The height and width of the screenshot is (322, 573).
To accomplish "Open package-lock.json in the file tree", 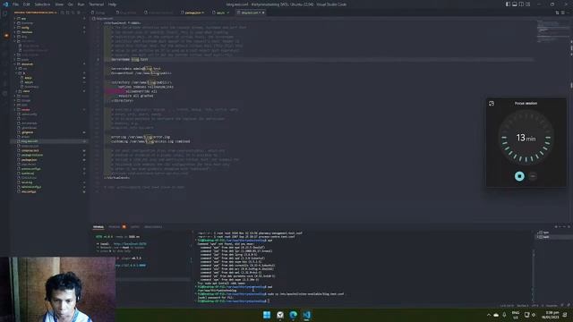I will tap(32, 155).
